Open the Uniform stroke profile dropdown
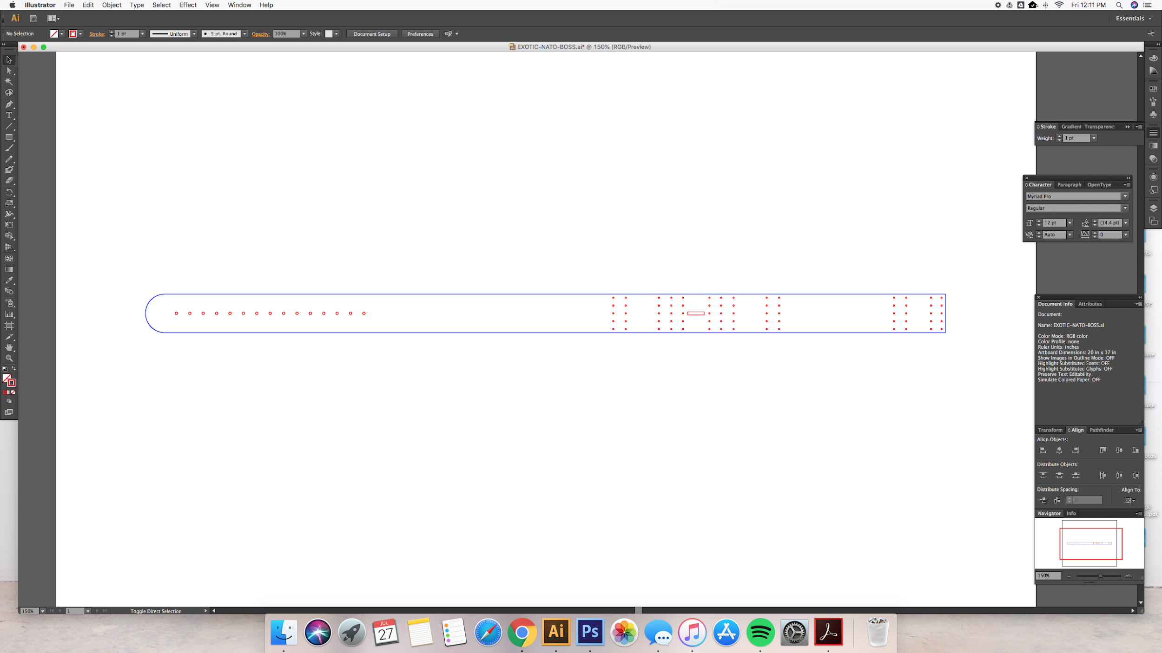Image resolution: width=1162 pixels, height=653 pixels. (194, 34)
